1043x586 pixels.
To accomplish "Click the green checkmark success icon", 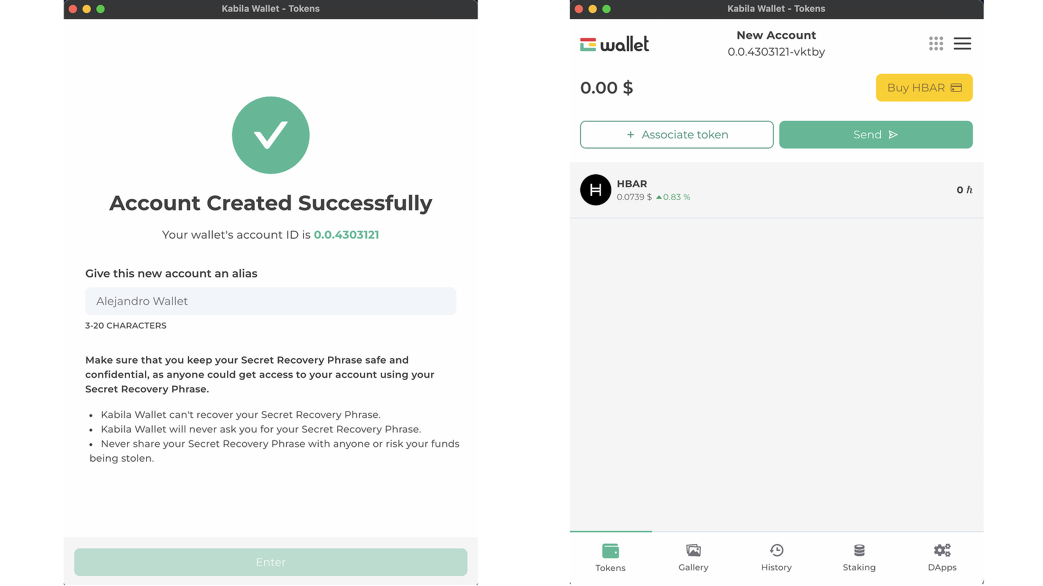I will (271, 135).
